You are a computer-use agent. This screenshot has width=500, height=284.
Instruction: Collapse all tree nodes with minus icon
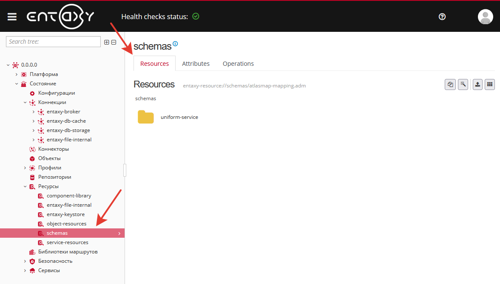pyautogui.click(x=114, y=42)
